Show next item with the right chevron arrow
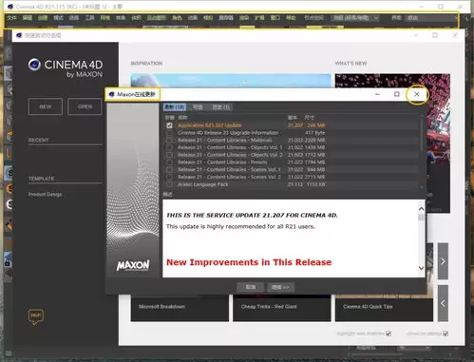 pos(443,261)
